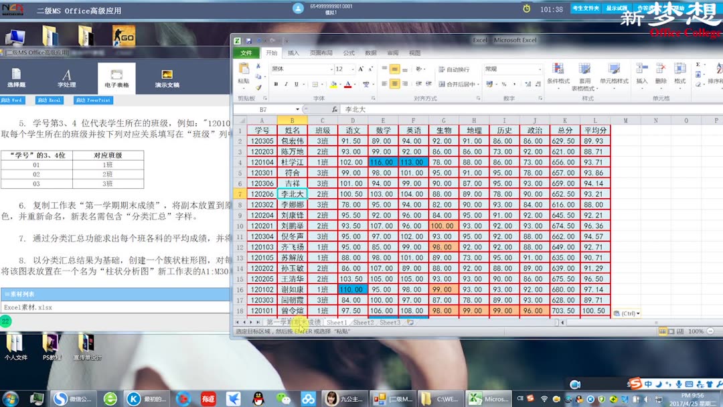
Task: Open the font name dropdown showing 黑体
Action: (332, 69)
